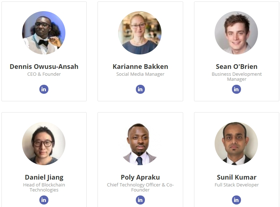280x207 pixels.
Task: Select the Karianne Bakken name heading
Action: point(140,66)
